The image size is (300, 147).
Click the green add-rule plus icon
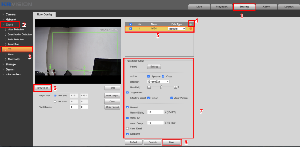point(191,24)
